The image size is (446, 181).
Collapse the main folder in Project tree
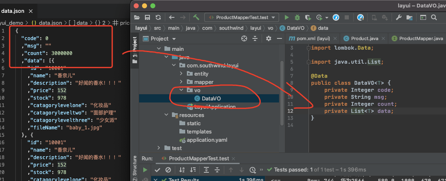click(159, 49)
